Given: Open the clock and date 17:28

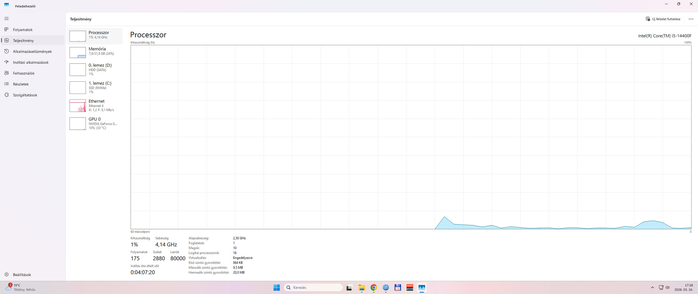Looking at the screenshot, I should pos(684,288).
